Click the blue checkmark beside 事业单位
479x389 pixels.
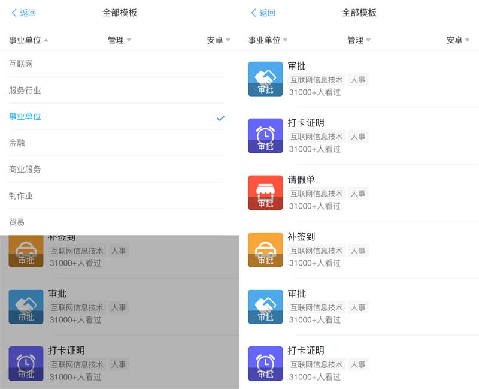tap(220, 118)
